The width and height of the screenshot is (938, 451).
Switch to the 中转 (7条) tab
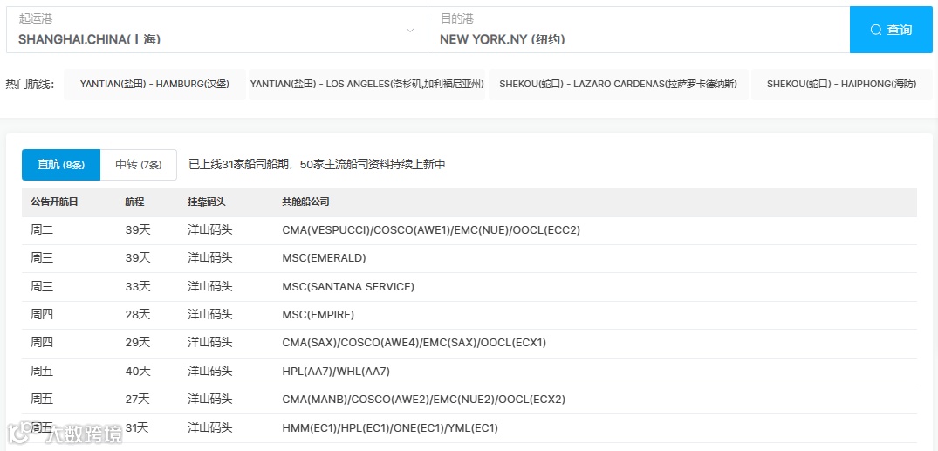(x=138, y=165)
